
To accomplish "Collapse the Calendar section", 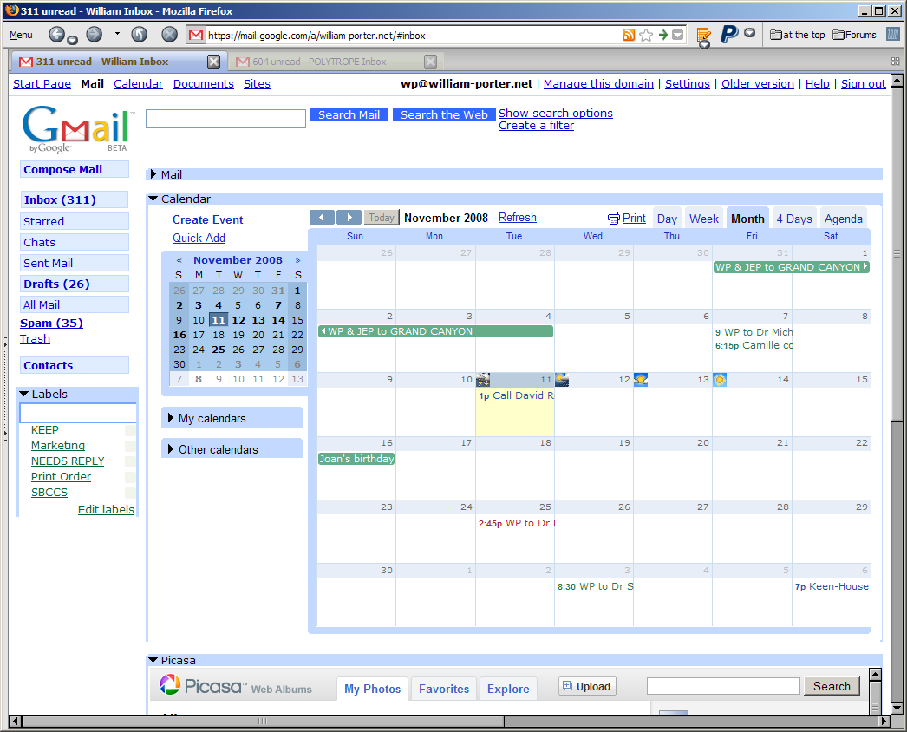I will point(153,199).
